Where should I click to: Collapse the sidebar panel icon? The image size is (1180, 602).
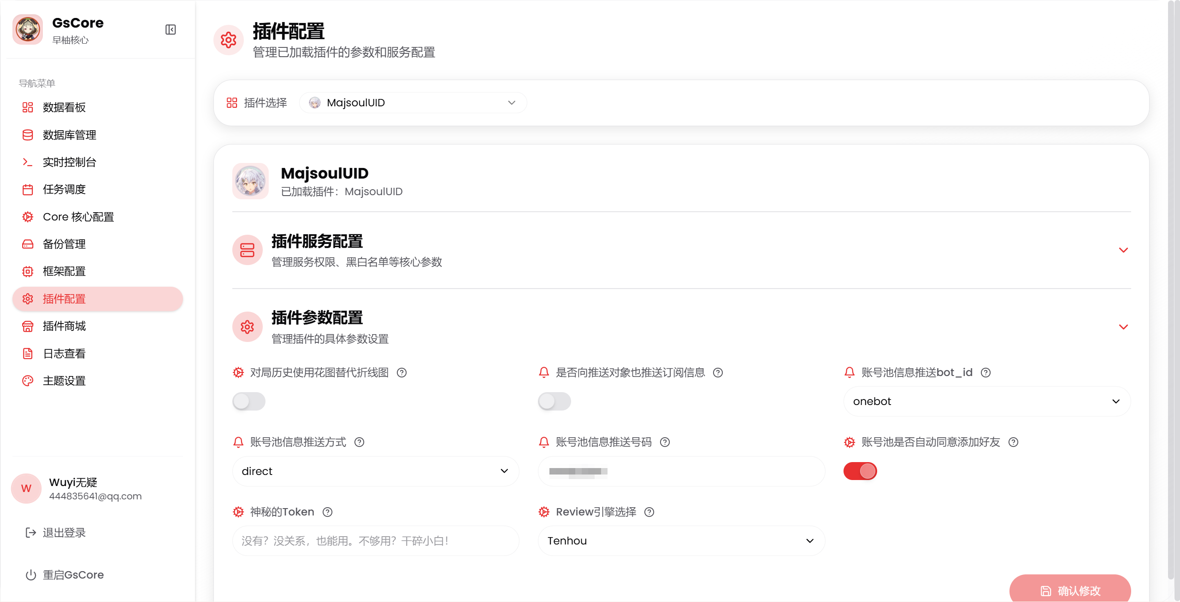[171, 29]
